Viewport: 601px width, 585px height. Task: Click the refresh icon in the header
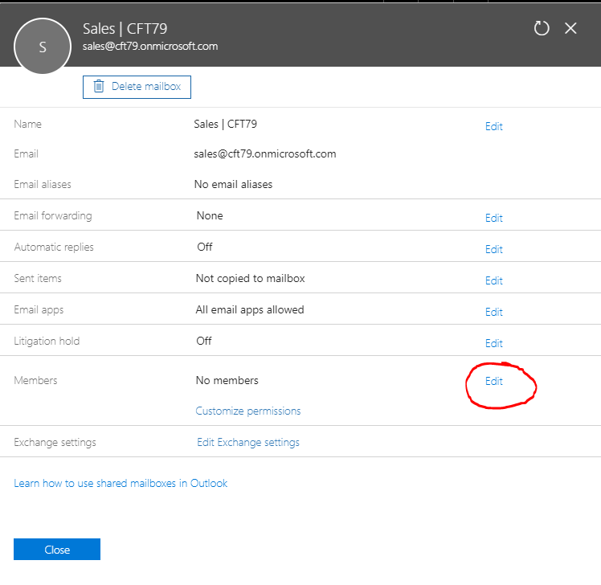(542, 28)
